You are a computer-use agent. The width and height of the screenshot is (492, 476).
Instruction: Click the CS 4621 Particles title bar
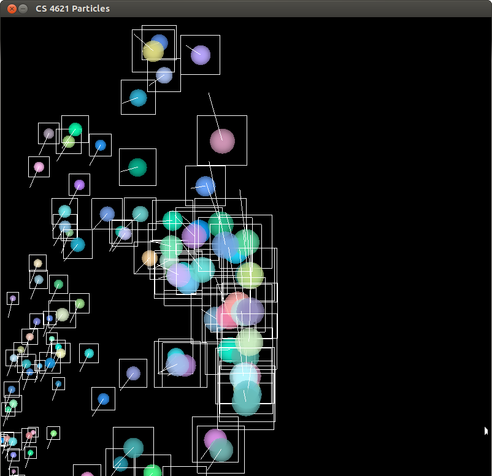[x=245, y=9]
